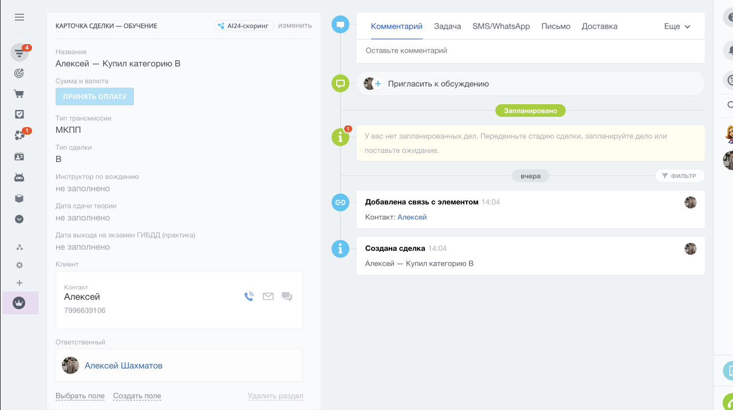Click Удалить раздел link
This screenshot has width=733, height=410.
tap(275, 396)
